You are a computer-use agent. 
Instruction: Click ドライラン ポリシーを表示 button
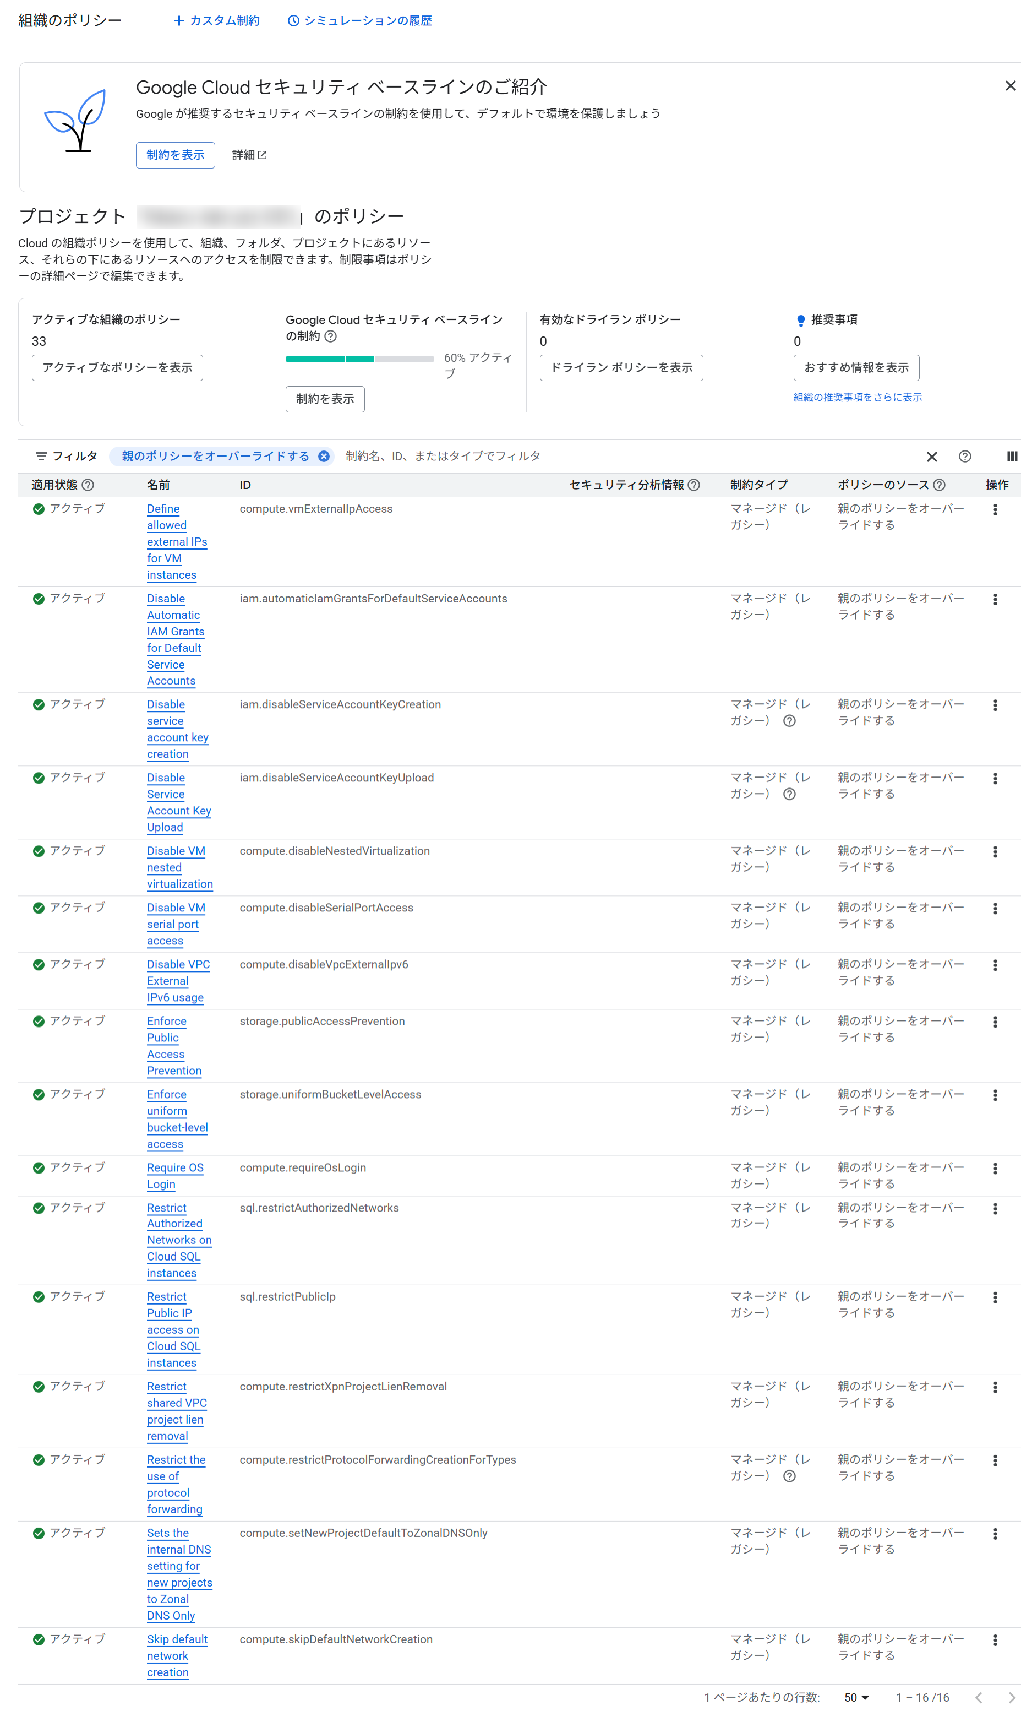tap(621, 367)
